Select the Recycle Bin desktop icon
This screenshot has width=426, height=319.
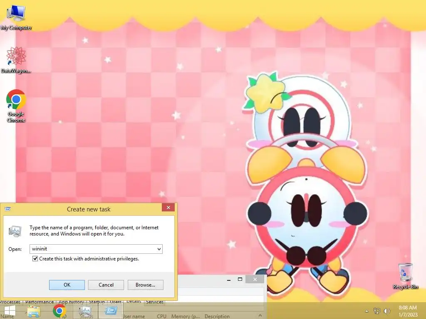point(405,276)
